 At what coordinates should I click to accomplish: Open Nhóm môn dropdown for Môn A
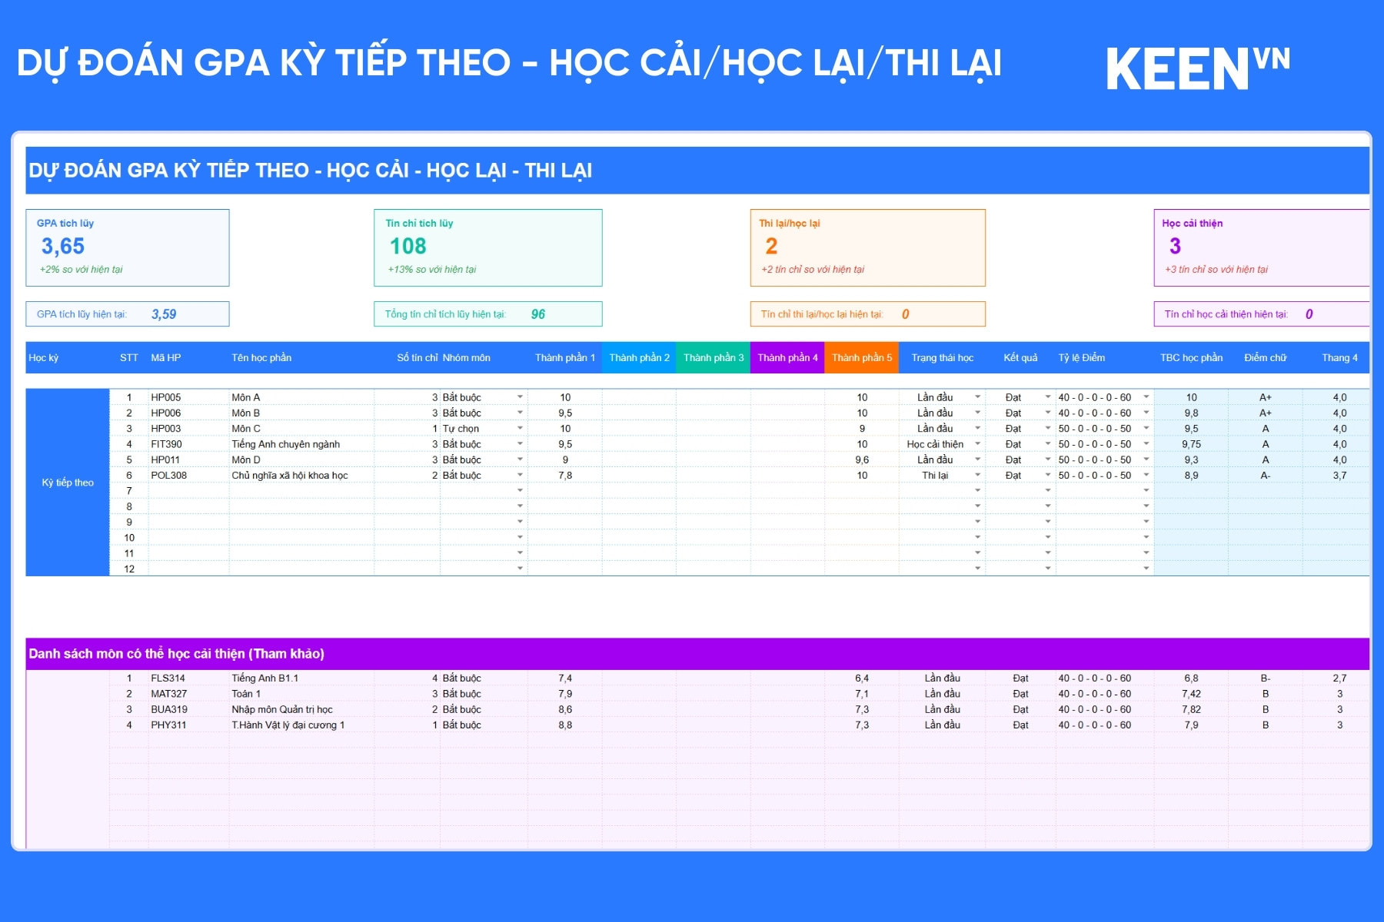520,397
